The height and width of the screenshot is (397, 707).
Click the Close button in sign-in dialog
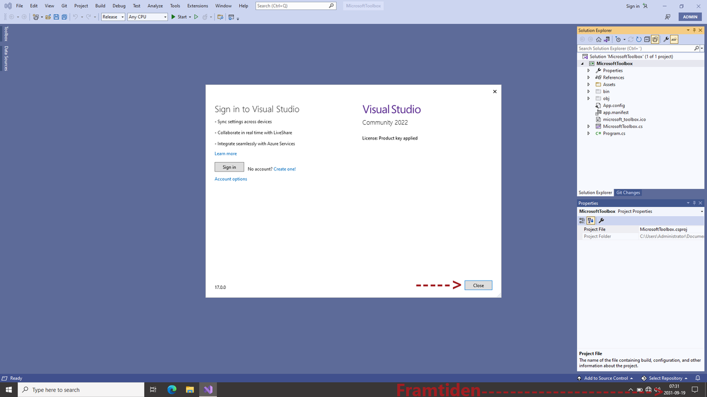478,285
